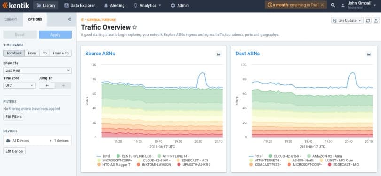Click the All Devices row
Viewport: 381px width, 176px height.
coord(38,140)
